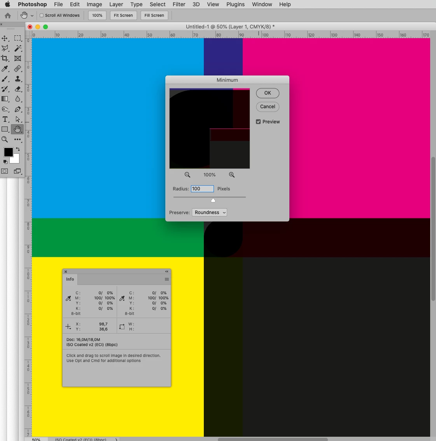Viewport: 436px width, 441px height.
Task: Select the Pen tool
Action: tap(18, 109)
